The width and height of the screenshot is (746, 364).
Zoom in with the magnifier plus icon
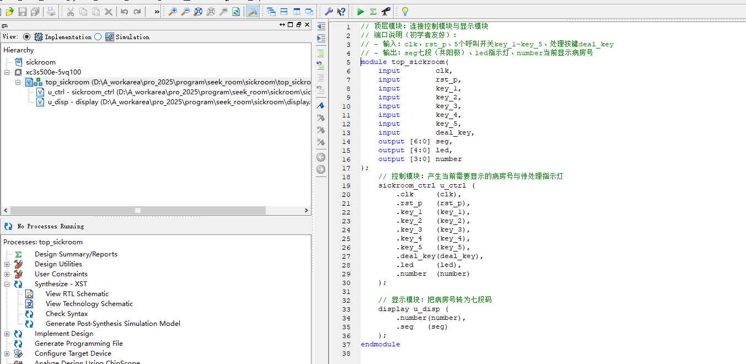click(173, 11)
